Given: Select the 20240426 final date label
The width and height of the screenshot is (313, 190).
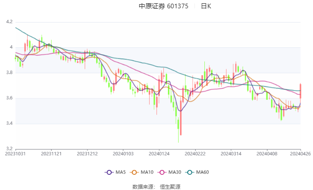Looking at the screenshot, I should [x=301, y=154].
